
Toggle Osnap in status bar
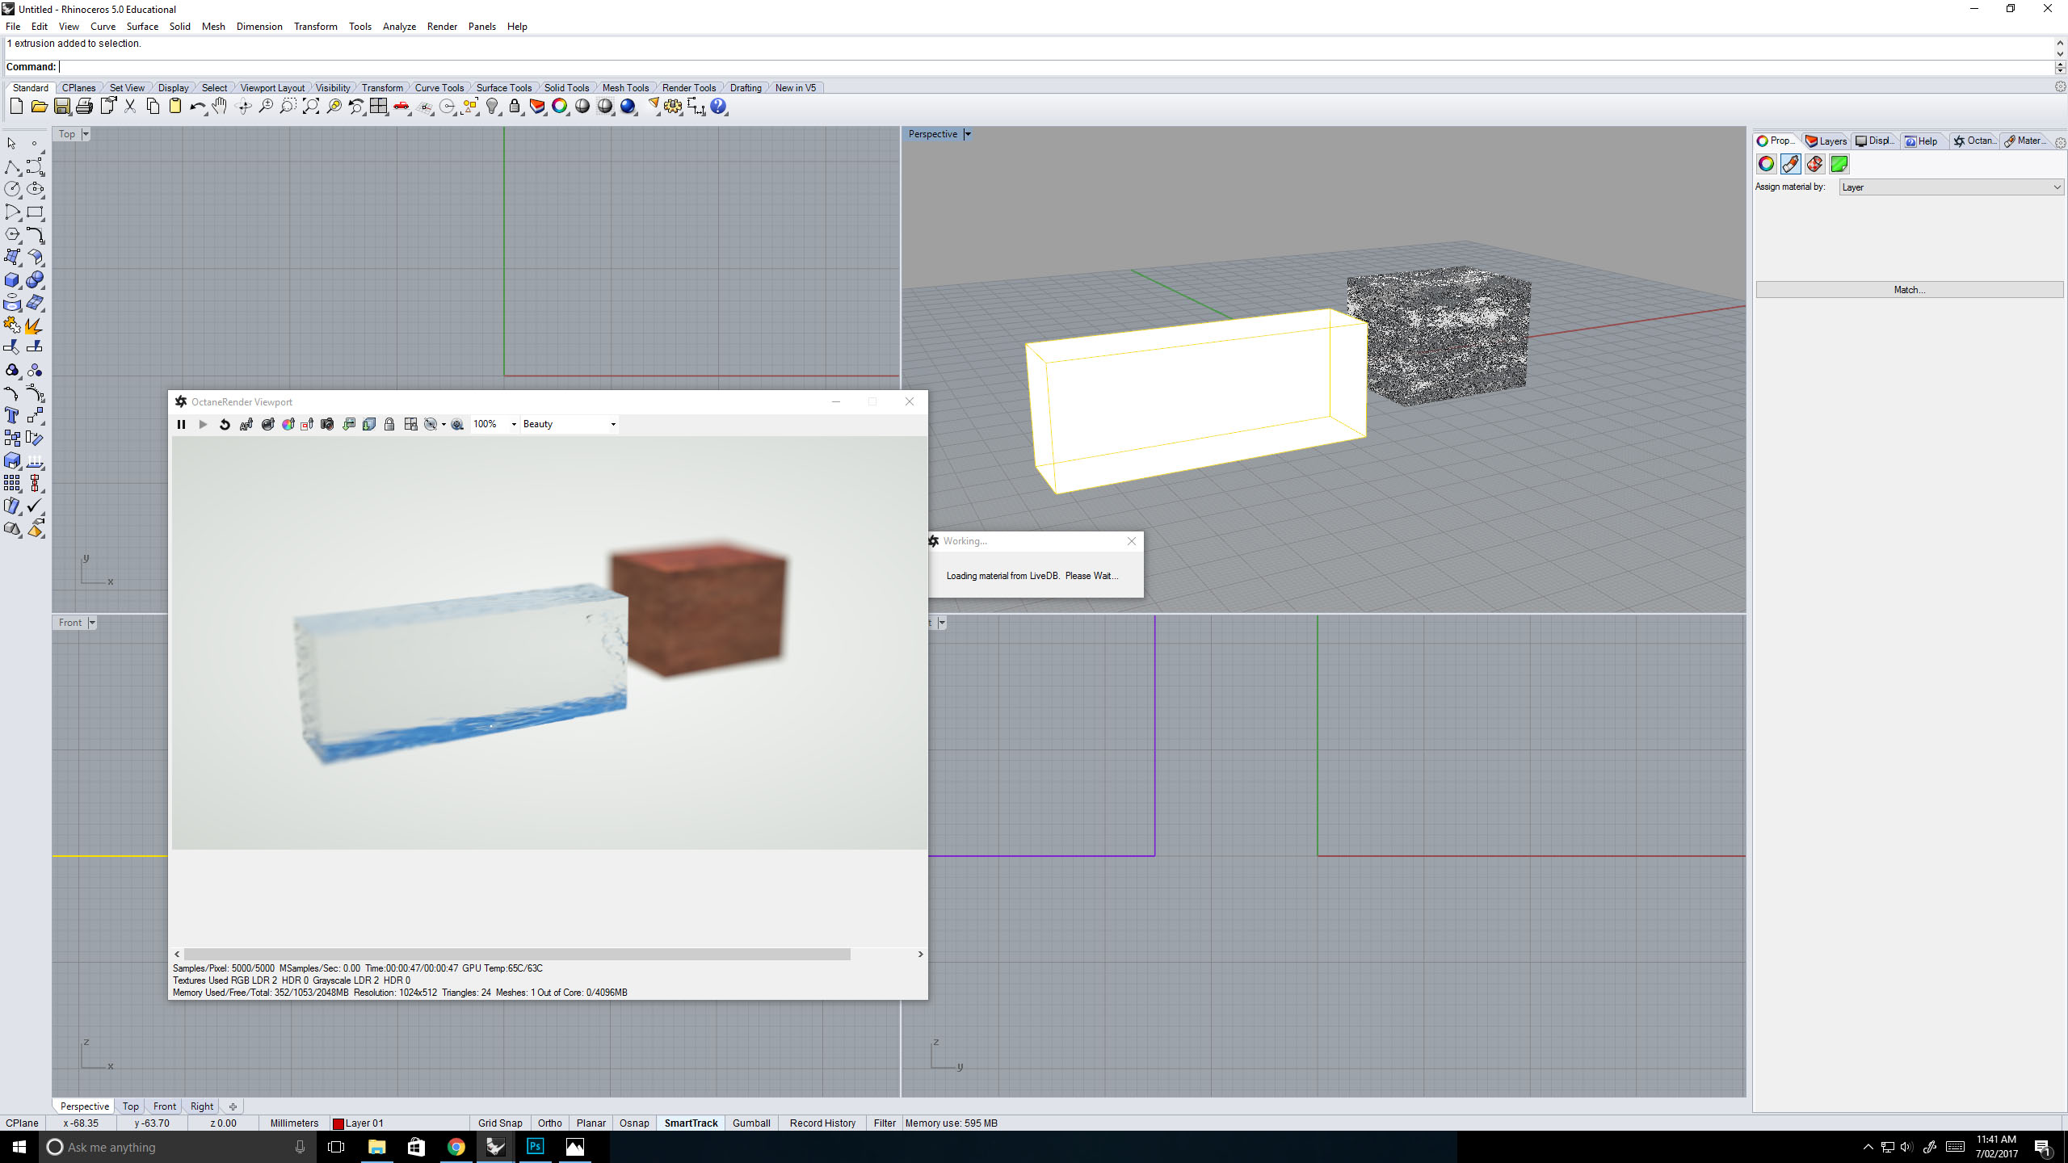[633, 1123]
